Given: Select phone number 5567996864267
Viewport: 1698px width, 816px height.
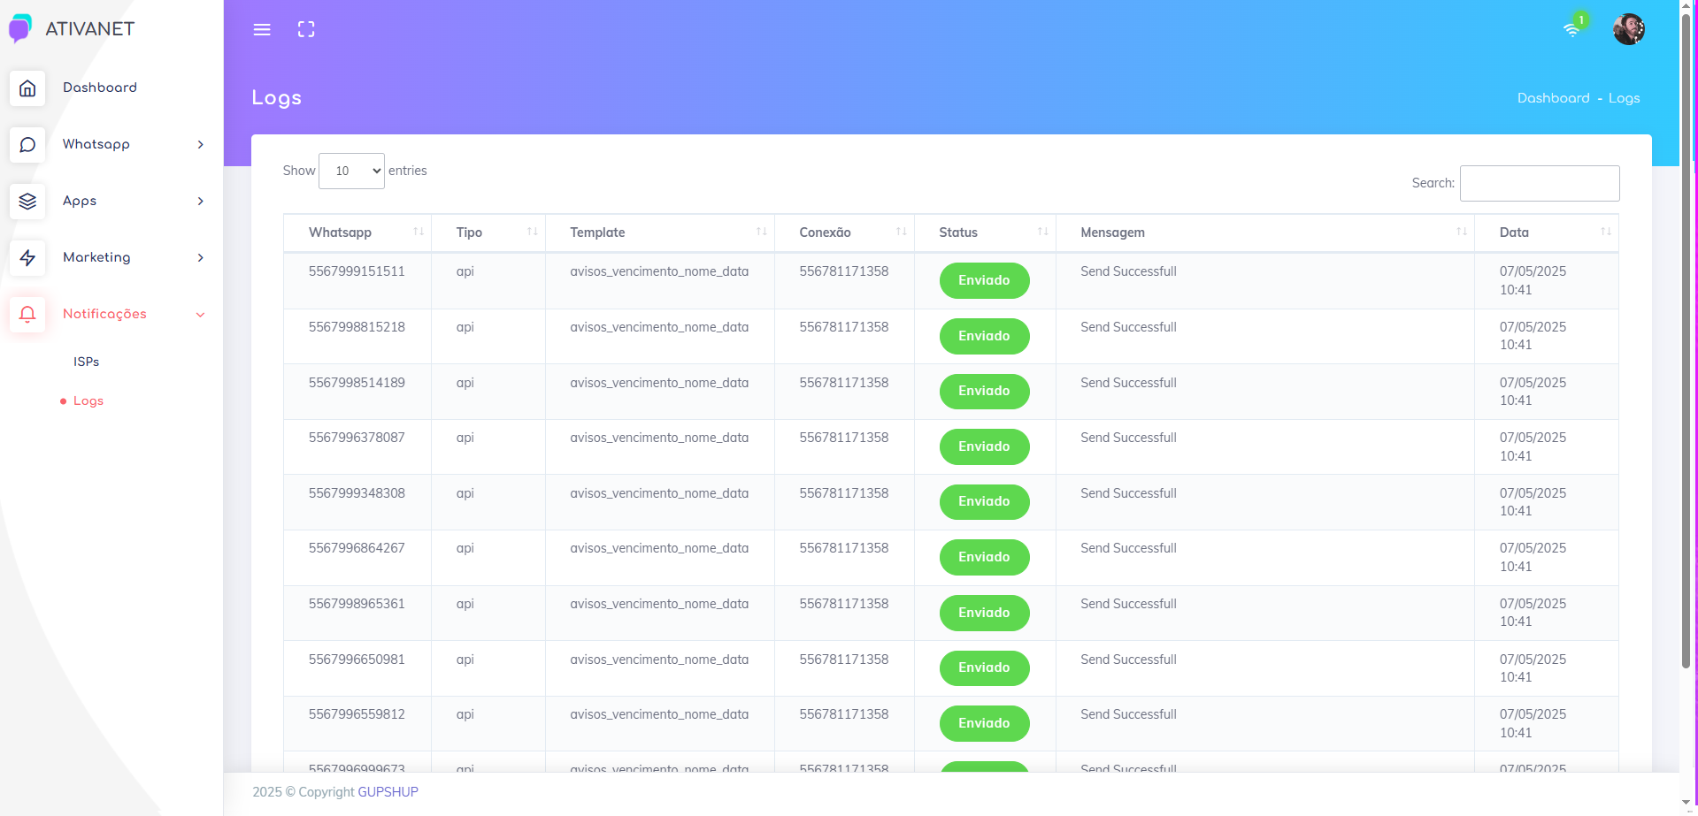Looking at the screenshot, I should coord(357,548).
